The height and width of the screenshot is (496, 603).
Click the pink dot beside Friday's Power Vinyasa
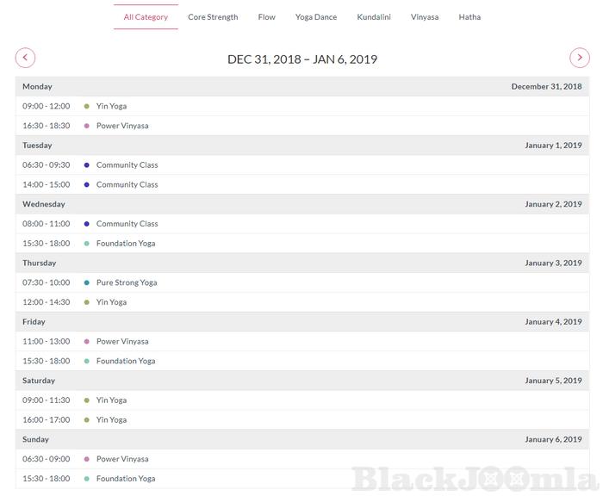tap(87, 342)
